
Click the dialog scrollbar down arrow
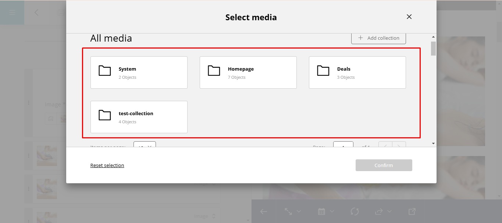tap(433, 143)
